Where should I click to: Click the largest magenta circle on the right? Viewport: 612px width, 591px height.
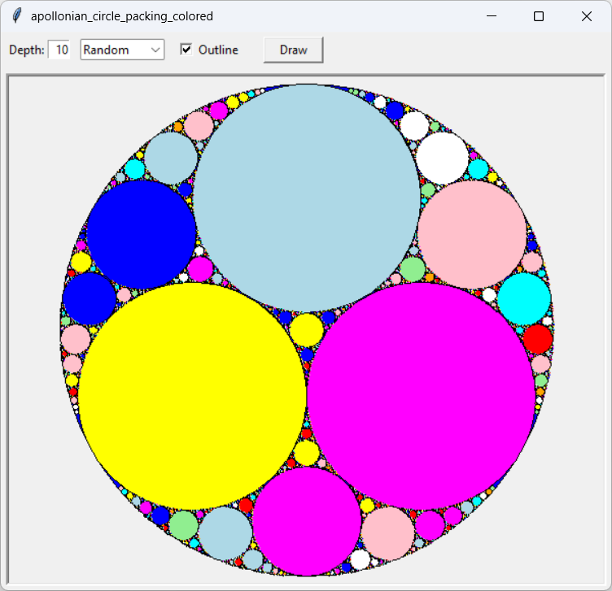pos(421,397)
